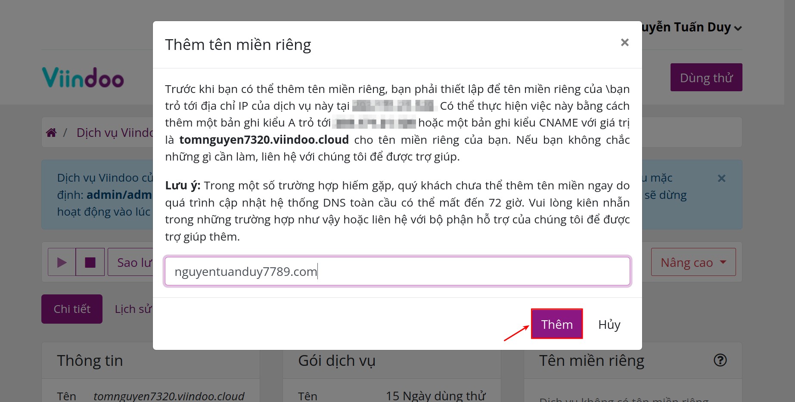795x402 pixels.
Task: Click the home icon in the breadcrumb
Action: 51,132
